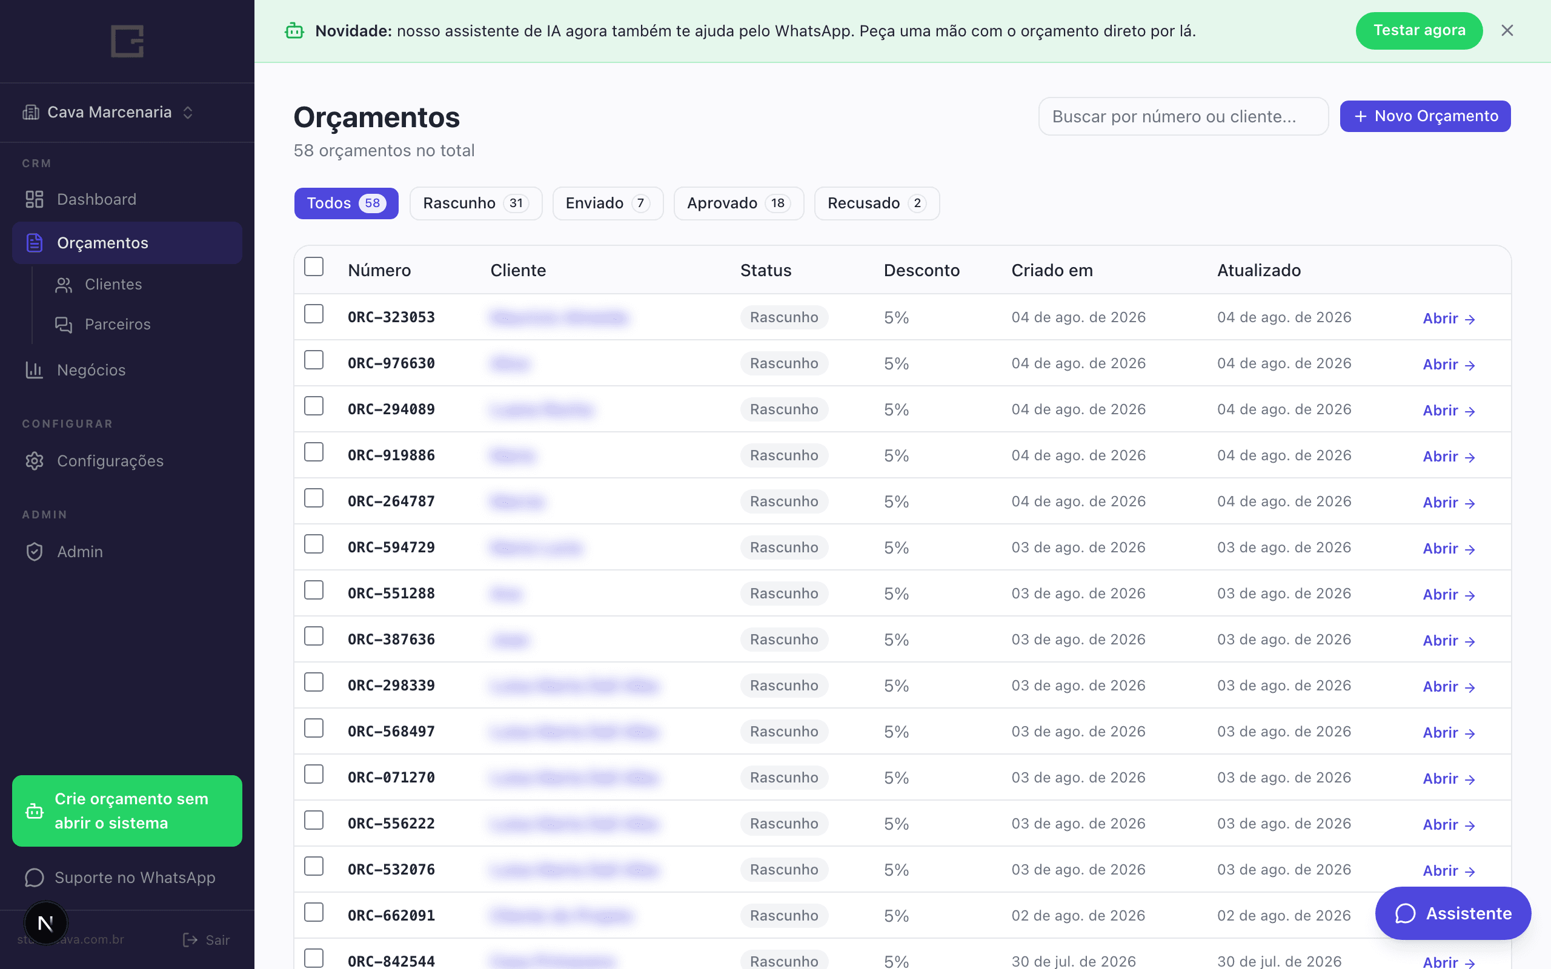Check the box for ORC-594729
The height and width of the screenshot is (969, 1551).
314,544
